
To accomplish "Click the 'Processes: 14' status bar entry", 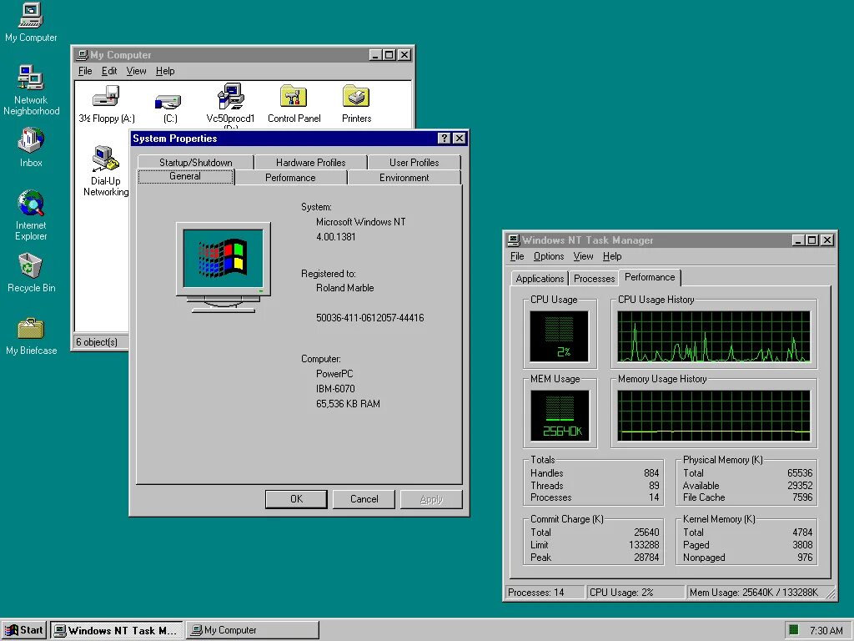I will [545, 593].
